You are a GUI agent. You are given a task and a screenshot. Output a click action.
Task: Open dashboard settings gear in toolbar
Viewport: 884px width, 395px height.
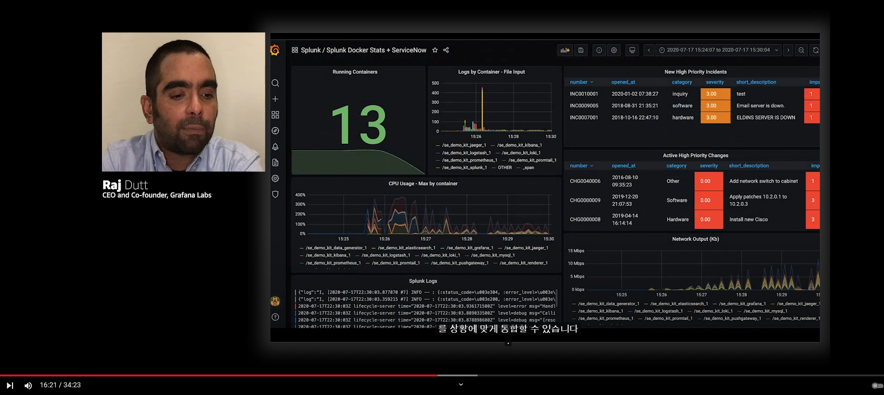pos(614,50)
